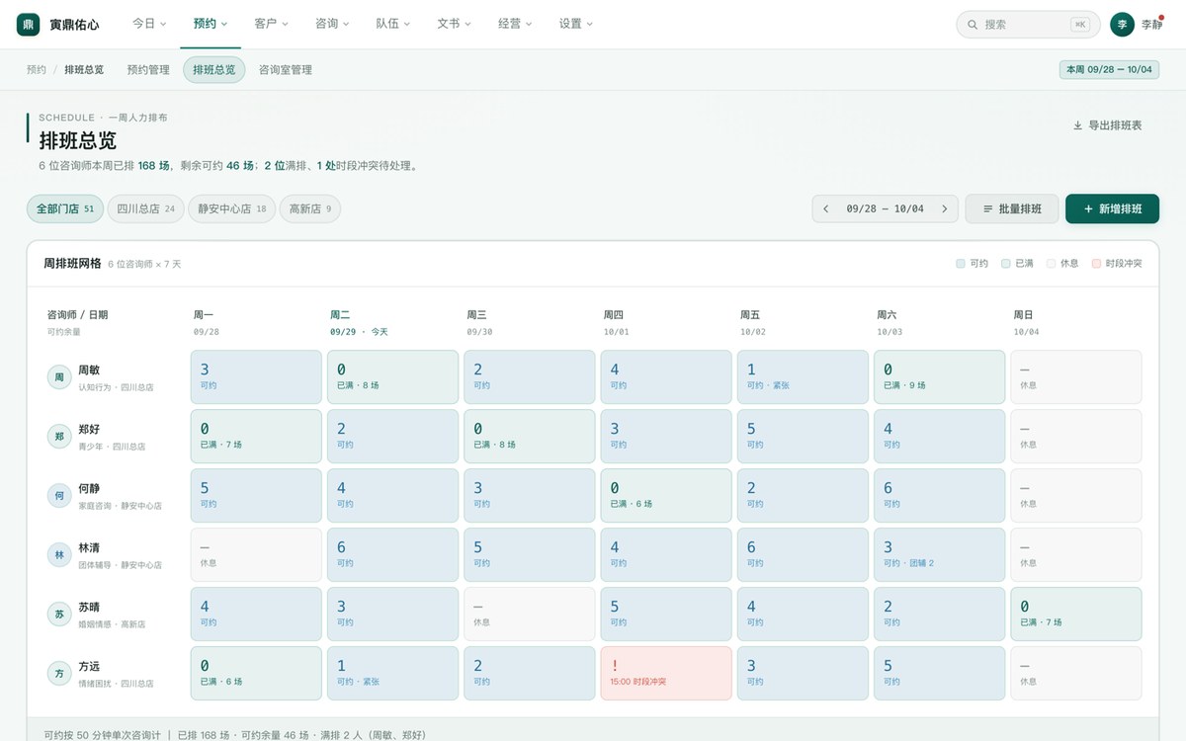The width and height of the screenshot is (1186, 741).
Task: Open 经营 menu dropdown
Action: (x=515, y=24)
